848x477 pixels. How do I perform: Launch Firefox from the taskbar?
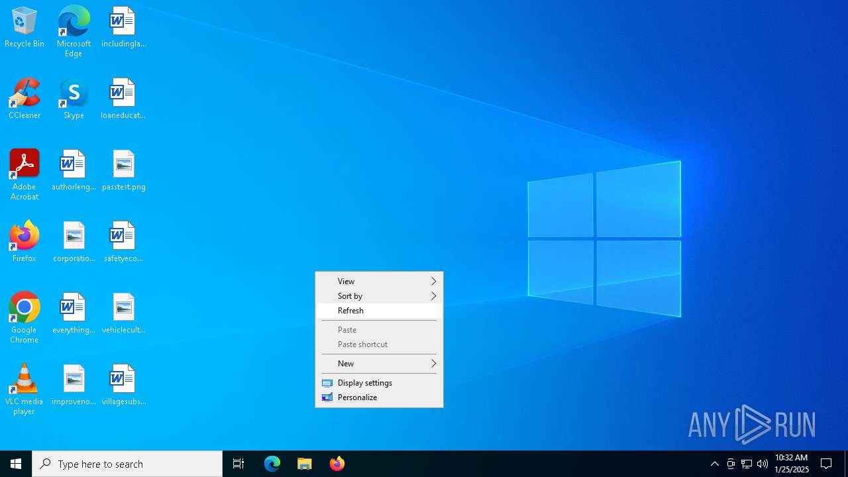pos(337,464)
